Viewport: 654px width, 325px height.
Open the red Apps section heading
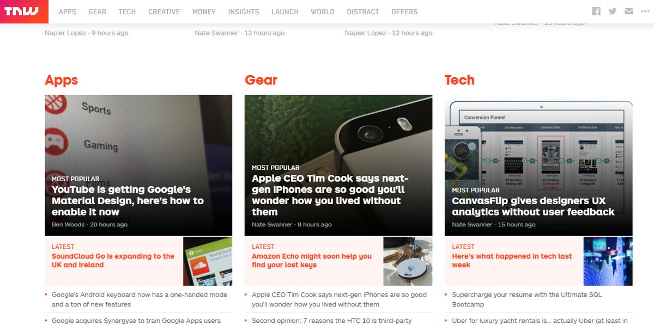[x=61, y=81]
